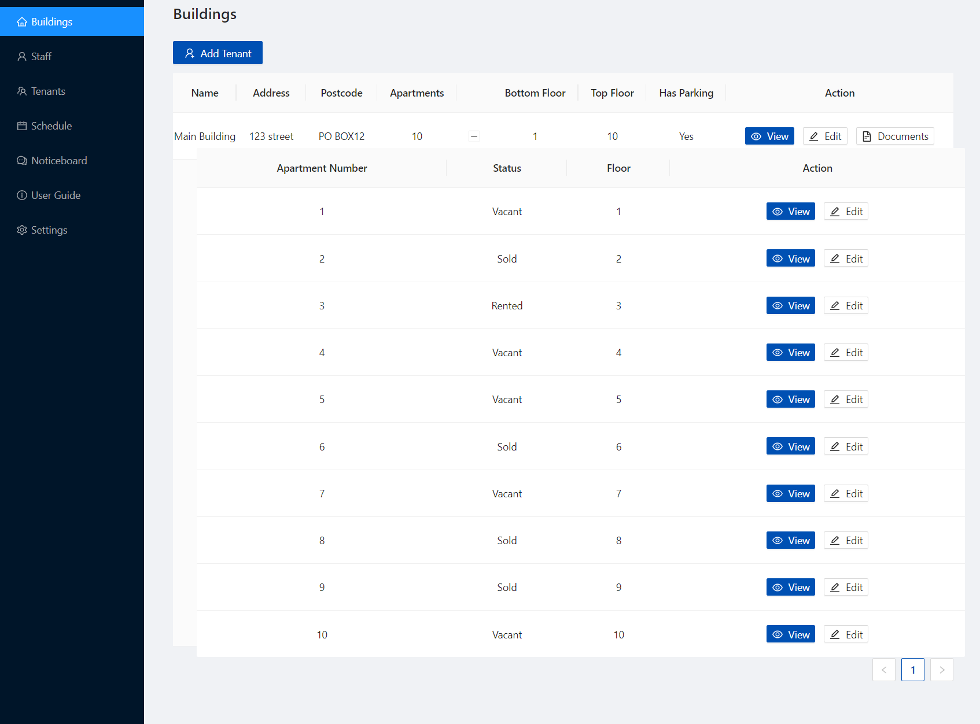This screenshot has height=724, width=980.
Task: Click the Floor column header
Action: point(618,168)
